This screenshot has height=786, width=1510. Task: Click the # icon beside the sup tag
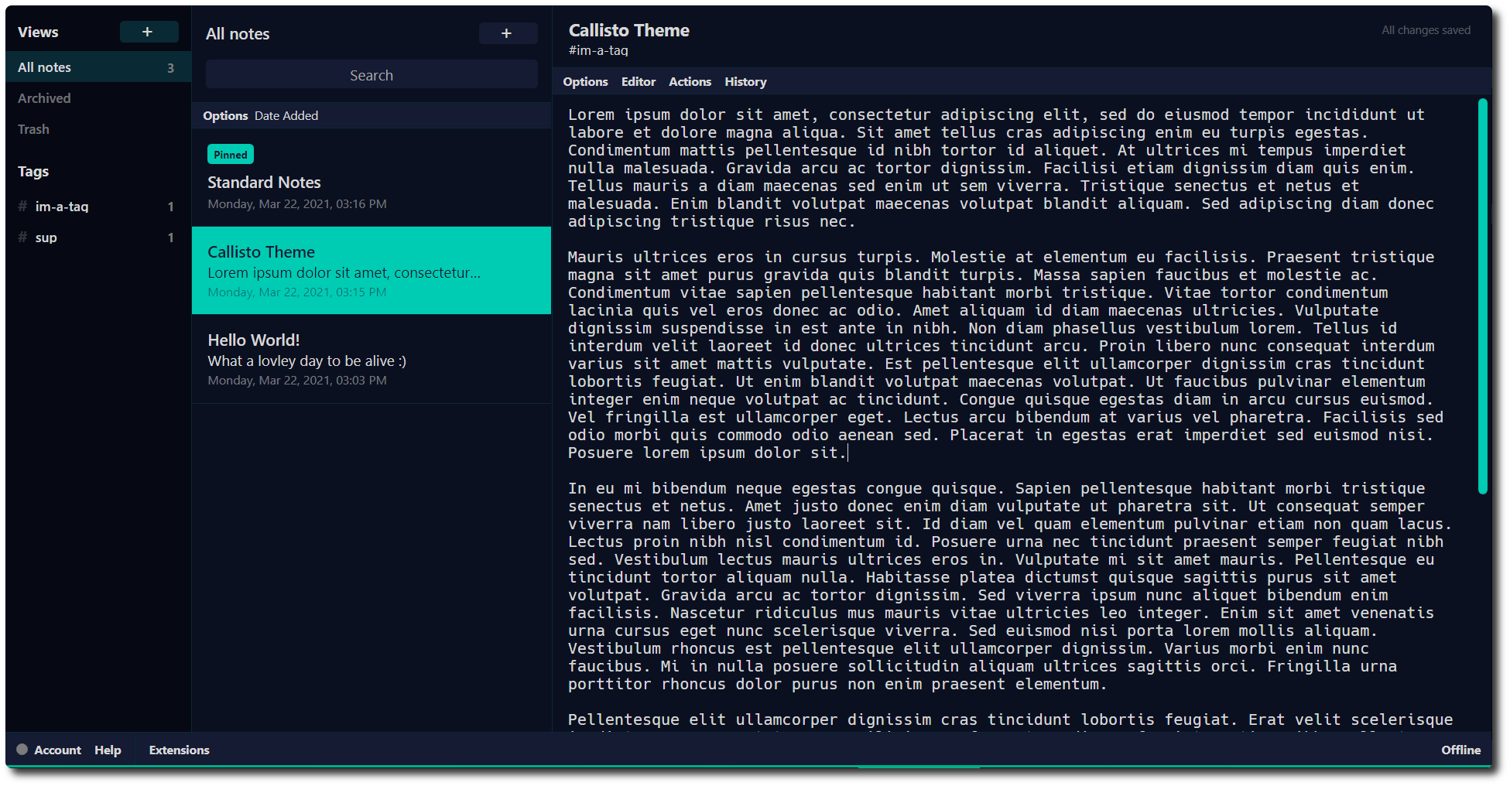coord(22,238)
